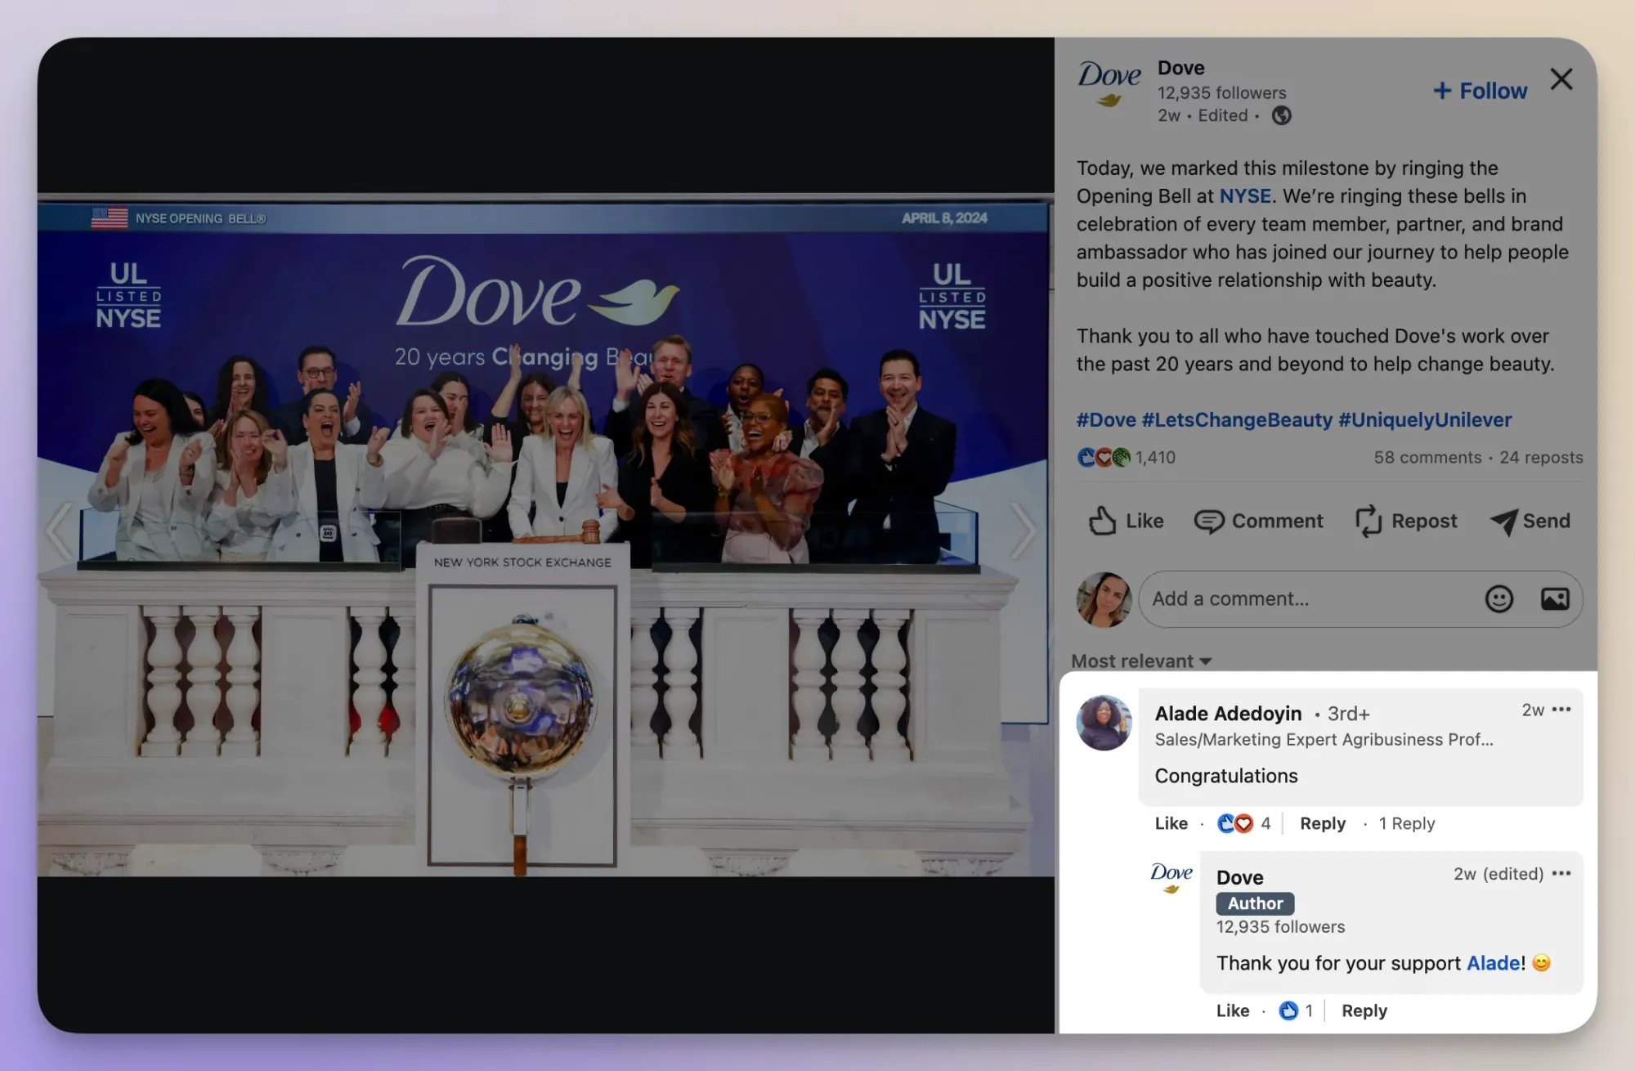Click the "2w (edited)" timestamp on Dove's reply

(1498, 873)
